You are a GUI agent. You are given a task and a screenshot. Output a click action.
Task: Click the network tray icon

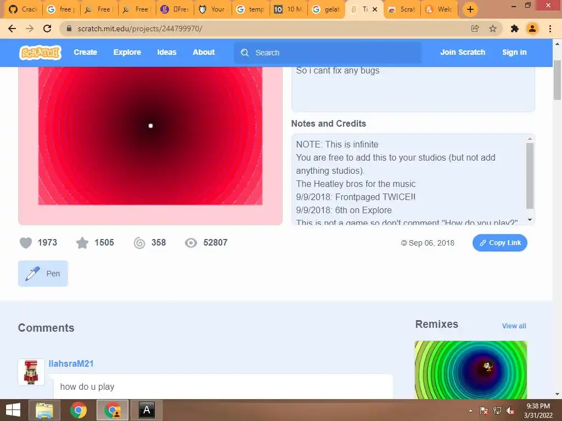coord(497,411)
